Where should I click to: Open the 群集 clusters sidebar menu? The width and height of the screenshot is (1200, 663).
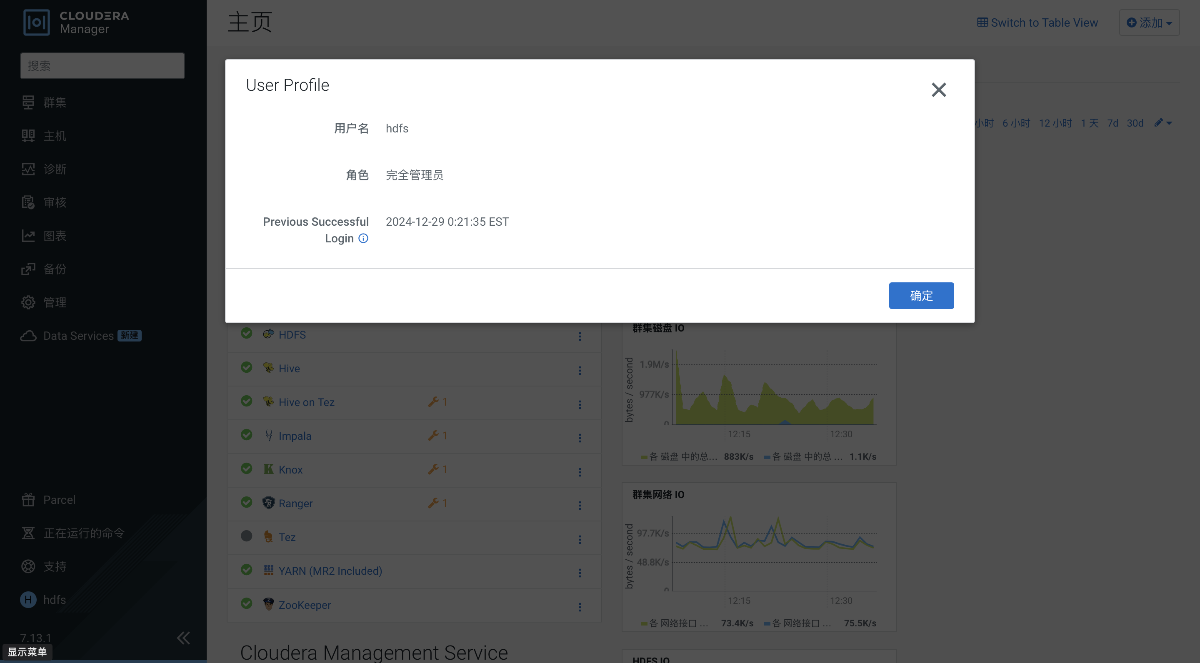tap(55, 102)
